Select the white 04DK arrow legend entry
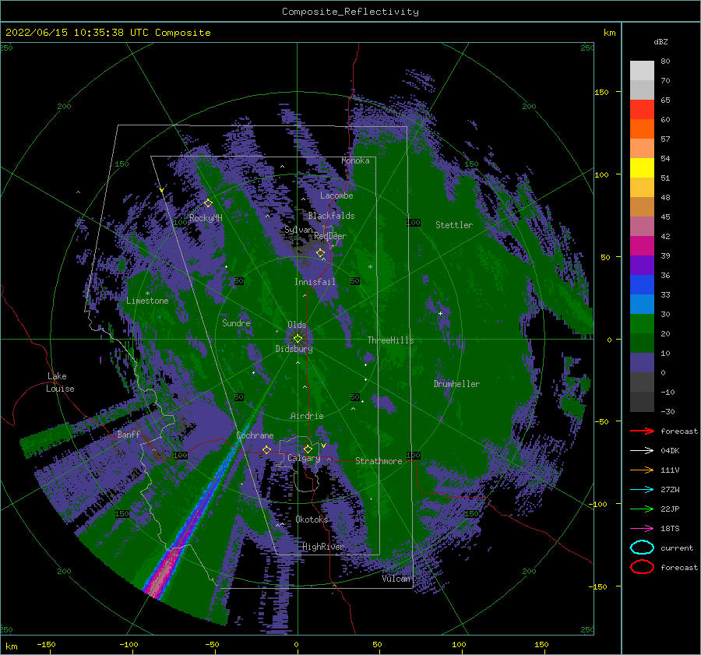701x655 pixels. tap(642, 450)
